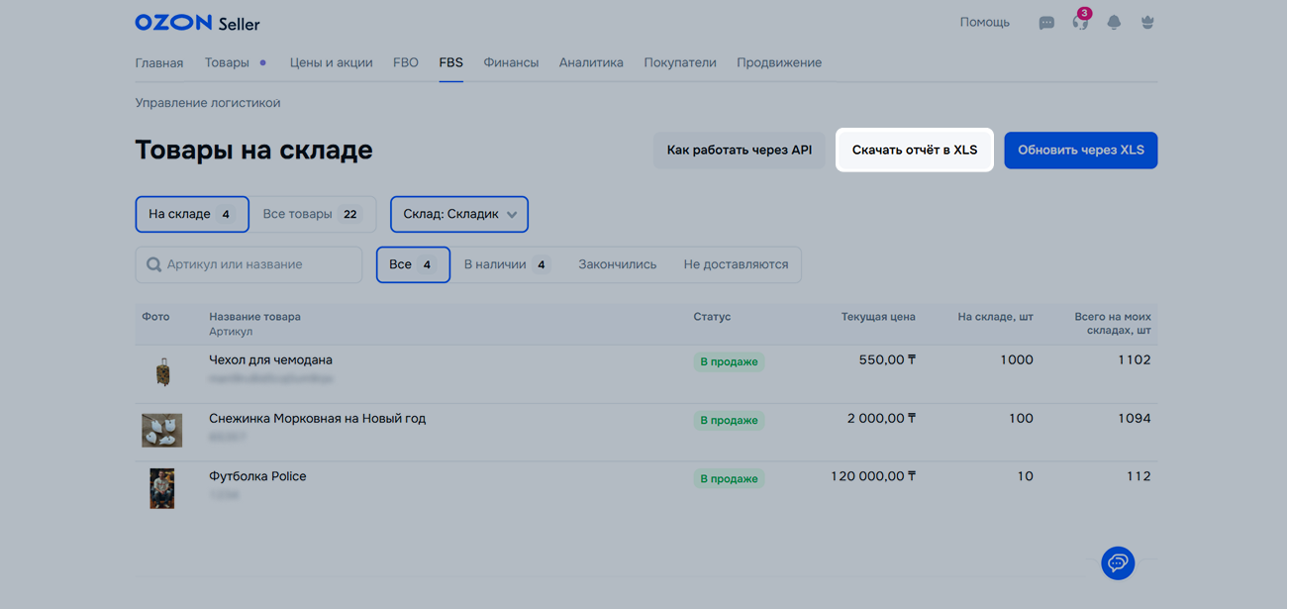Select the В наличии status filter
1289x609 pixels.
pos(506,264)
